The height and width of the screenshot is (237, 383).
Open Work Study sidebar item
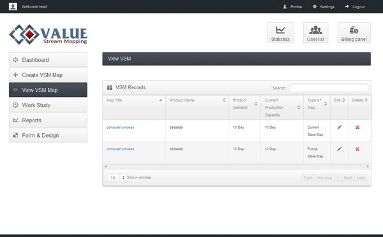(48, 105)
